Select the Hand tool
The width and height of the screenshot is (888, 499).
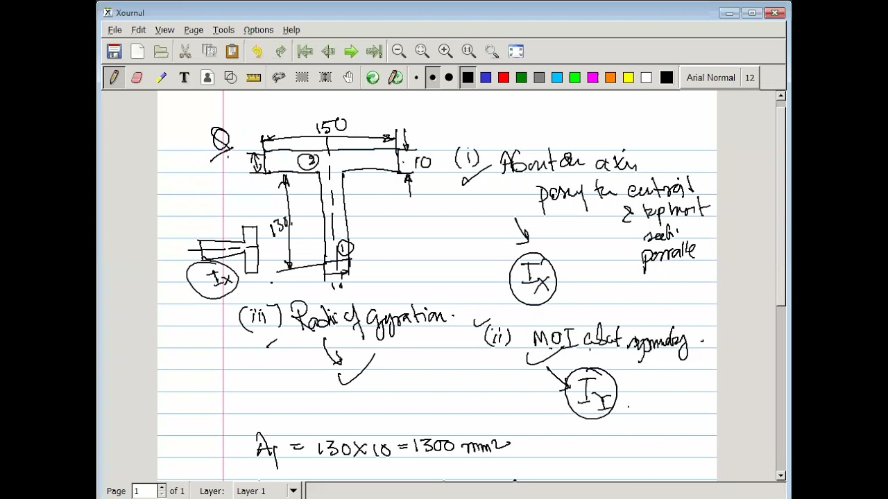point(348,78)
